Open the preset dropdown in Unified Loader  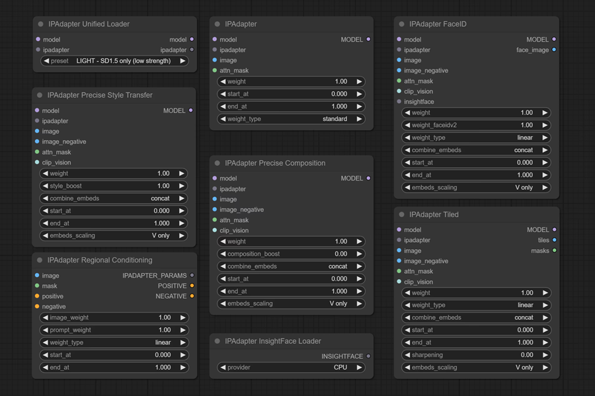pos(114,61)
